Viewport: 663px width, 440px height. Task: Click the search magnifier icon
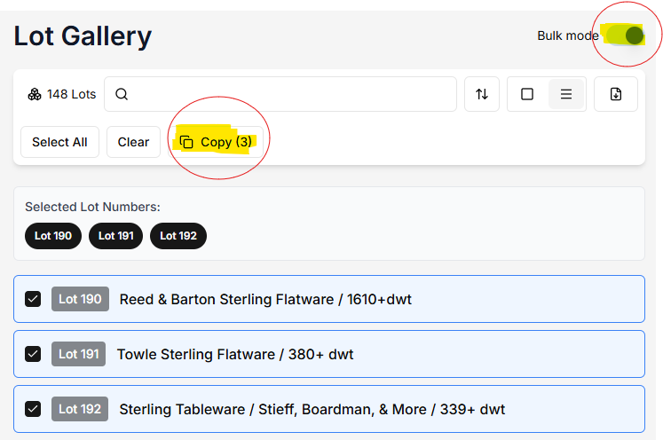coord(122,94)
